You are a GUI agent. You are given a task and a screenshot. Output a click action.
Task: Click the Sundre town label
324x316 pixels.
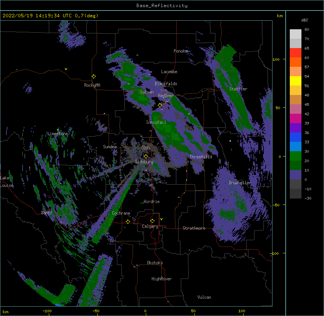point(110,147)
